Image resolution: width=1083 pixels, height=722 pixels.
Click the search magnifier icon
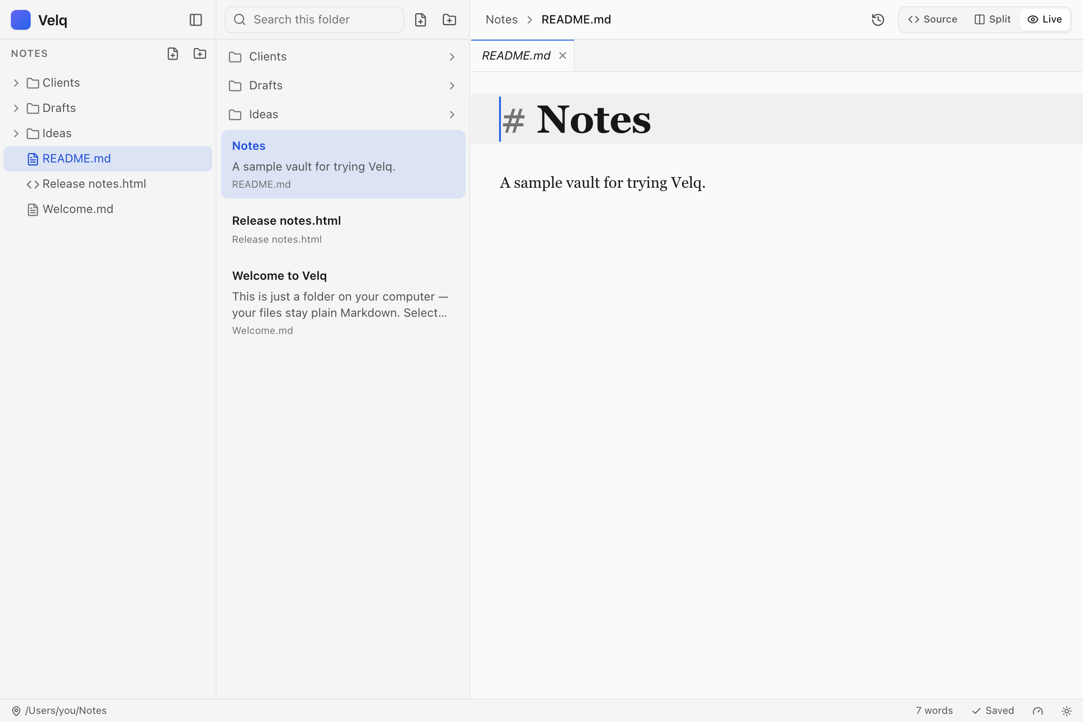click(x=240, y=19)
